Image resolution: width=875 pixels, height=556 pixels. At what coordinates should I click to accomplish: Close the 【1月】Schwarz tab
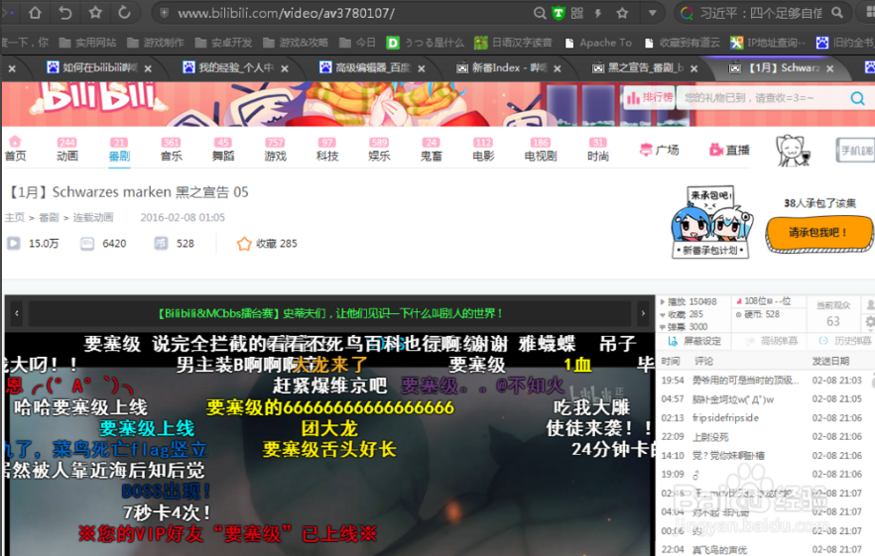tap(829, 68)
